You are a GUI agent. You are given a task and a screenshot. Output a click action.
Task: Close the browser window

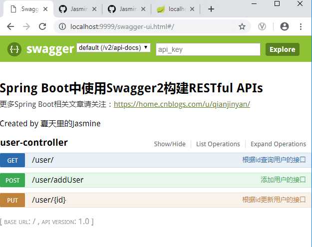coord(300,3)
